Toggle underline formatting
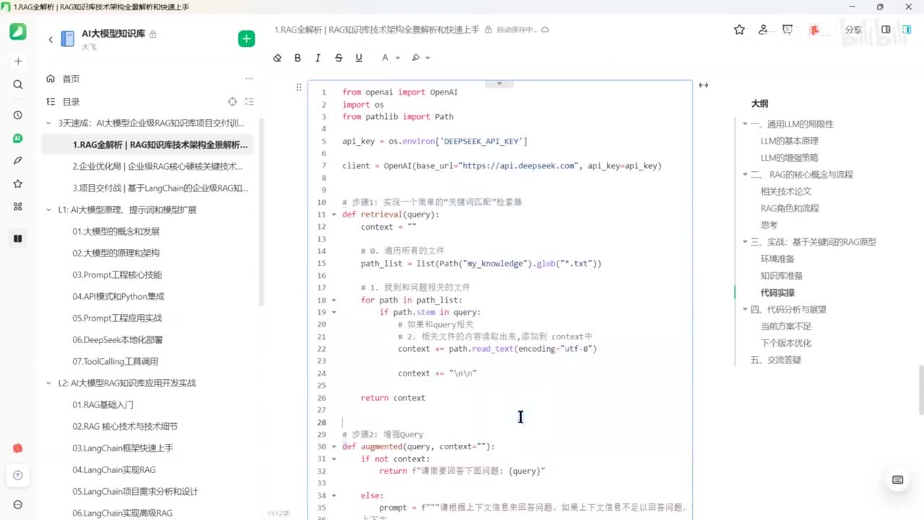The image size is (924, 520). point(359,58)
